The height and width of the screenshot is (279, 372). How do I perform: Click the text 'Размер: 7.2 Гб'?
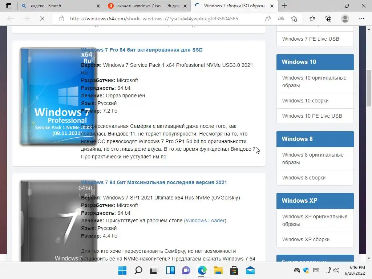click(99, 111)
